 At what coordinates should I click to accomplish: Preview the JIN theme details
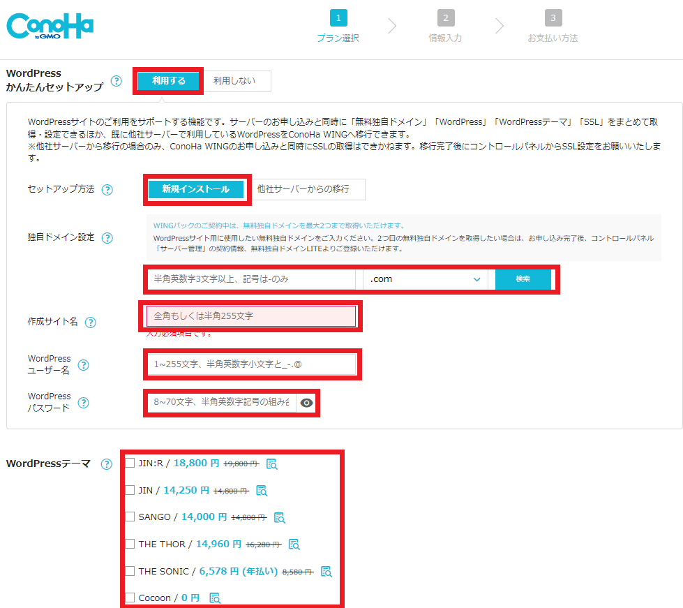coord(262,491)
